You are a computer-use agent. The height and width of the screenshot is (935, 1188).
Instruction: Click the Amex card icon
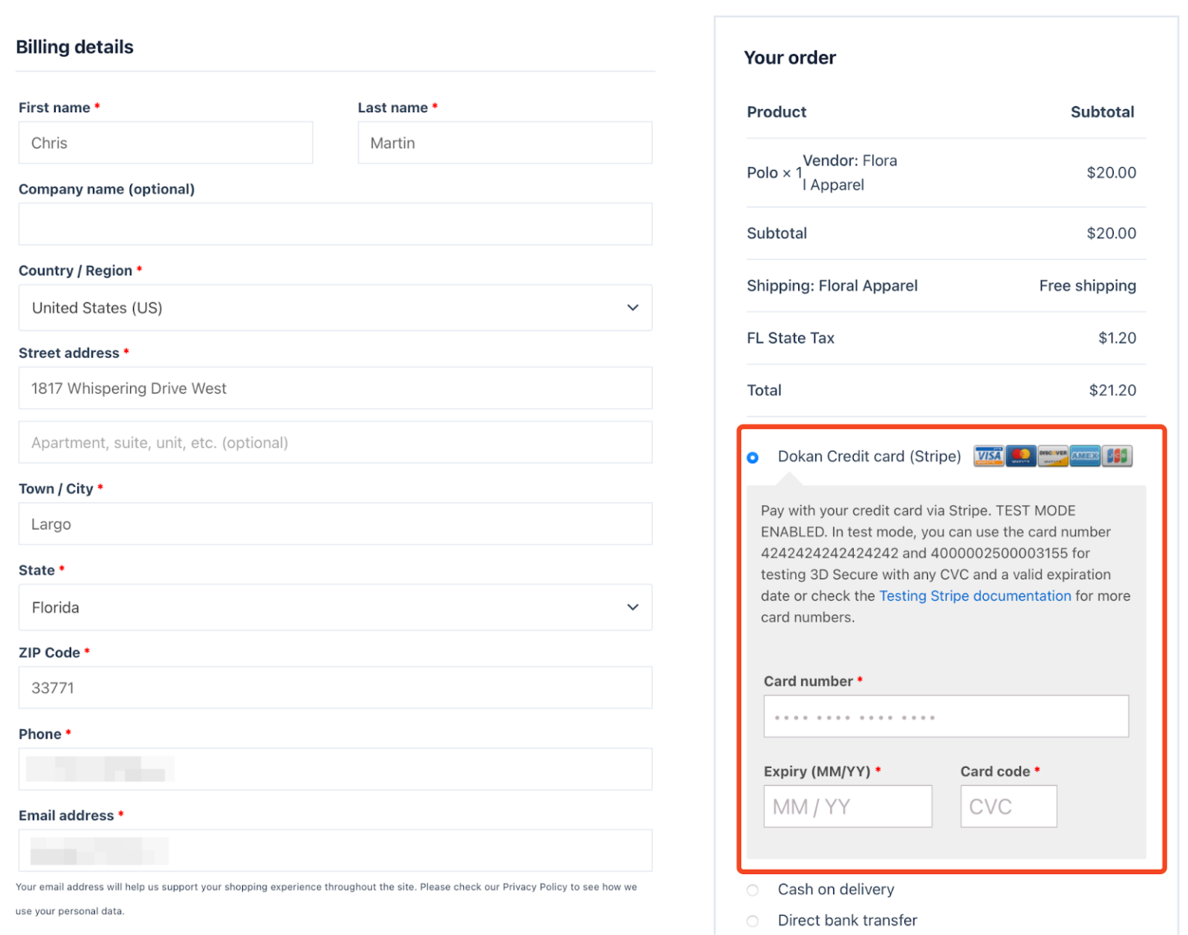(1085, 456)
